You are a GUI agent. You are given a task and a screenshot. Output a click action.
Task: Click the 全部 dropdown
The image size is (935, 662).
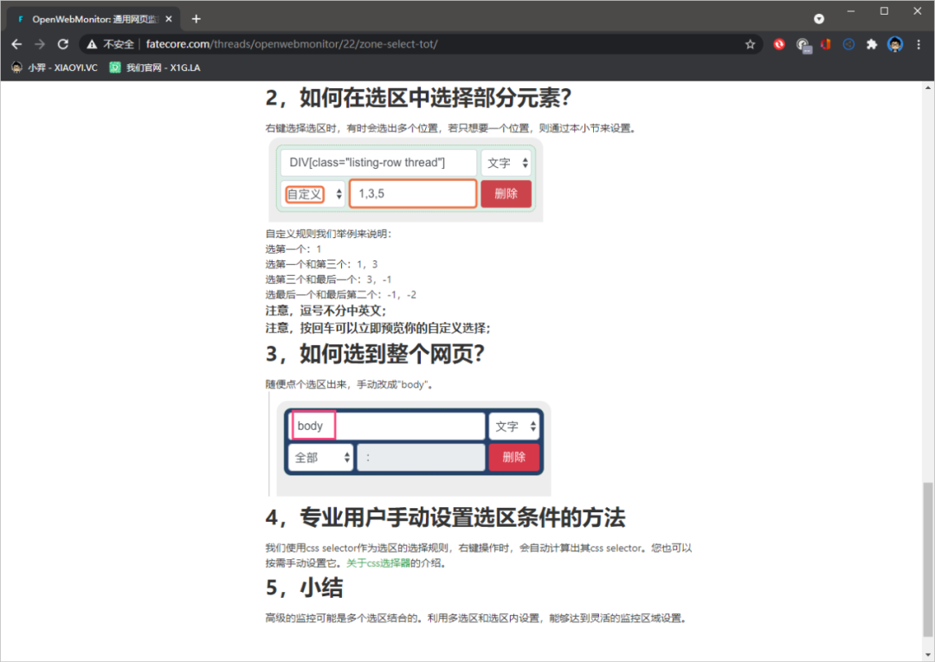tap(321, 458)
